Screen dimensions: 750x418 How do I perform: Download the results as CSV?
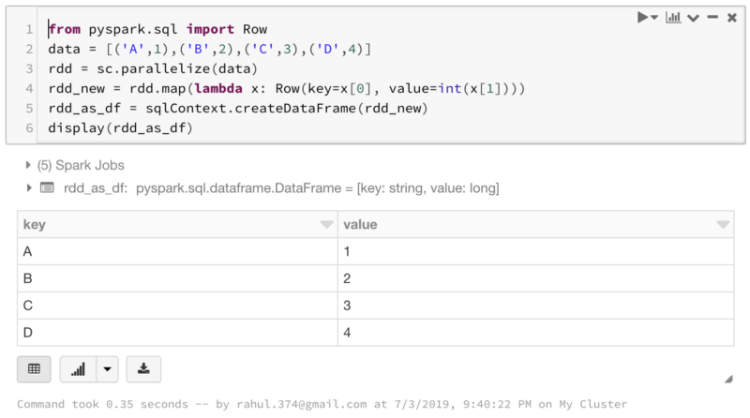143,368
